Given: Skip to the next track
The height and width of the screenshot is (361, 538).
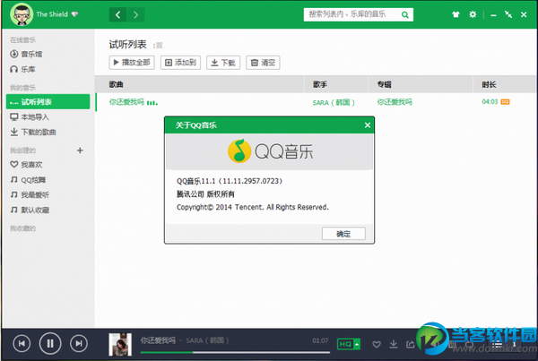Looking at the screenshot, I should point(79,343).
